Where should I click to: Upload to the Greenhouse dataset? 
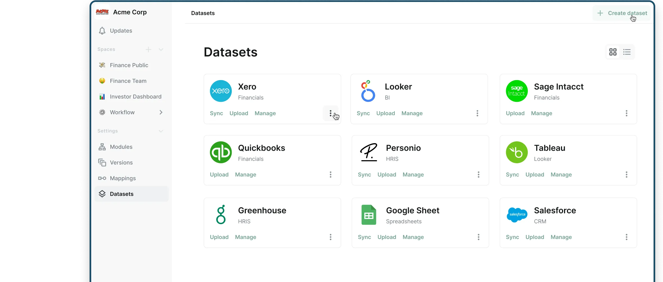coord(219,237)
